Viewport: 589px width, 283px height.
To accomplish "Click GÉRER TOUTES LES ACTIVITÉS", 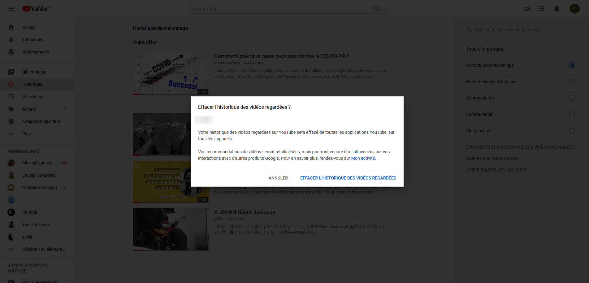I will click(496, 170).
